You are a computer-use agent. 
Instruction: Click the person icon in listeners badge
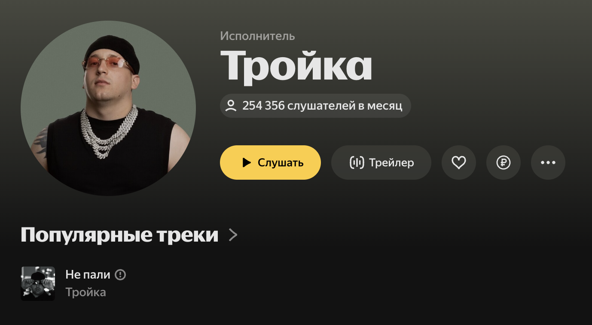point(231,106)
